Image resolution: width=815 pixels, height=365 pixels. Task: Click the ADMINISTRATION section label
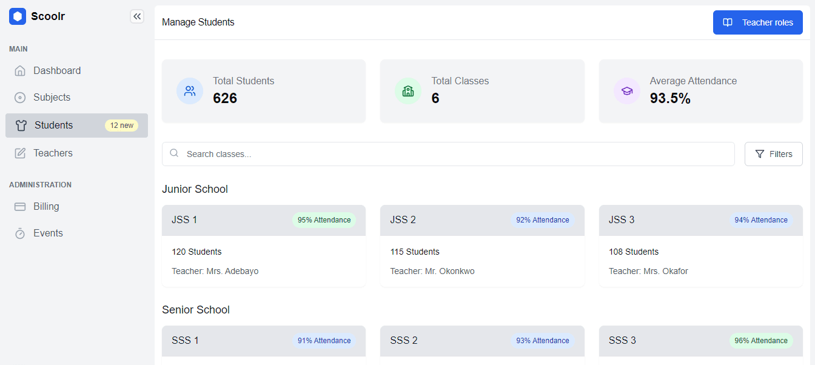[40, 185]
